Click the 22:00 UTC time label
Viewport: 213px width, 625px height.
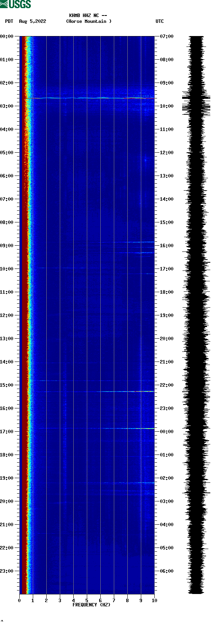coord(167,385)
